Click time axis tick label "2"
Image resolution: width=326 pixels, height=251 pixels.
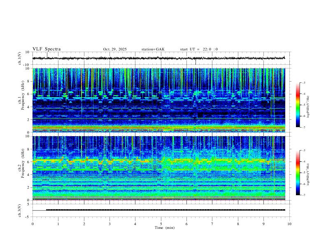click(84, 224)
